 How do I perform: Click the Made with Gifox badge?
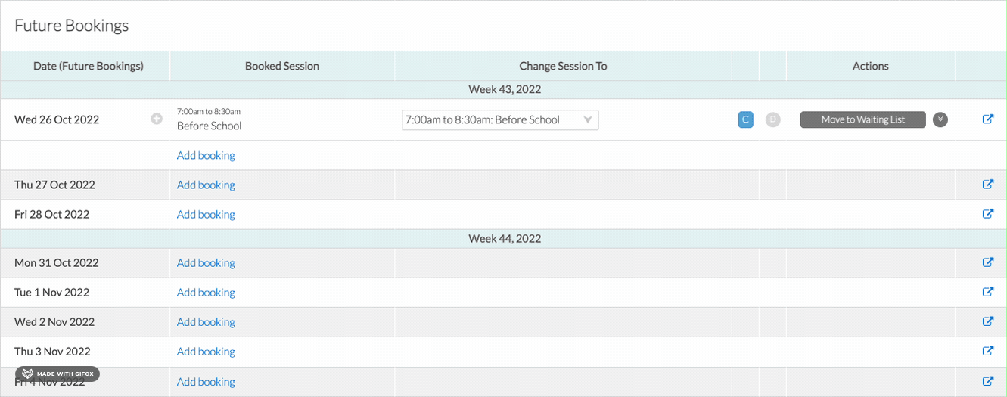pos(57,374)
